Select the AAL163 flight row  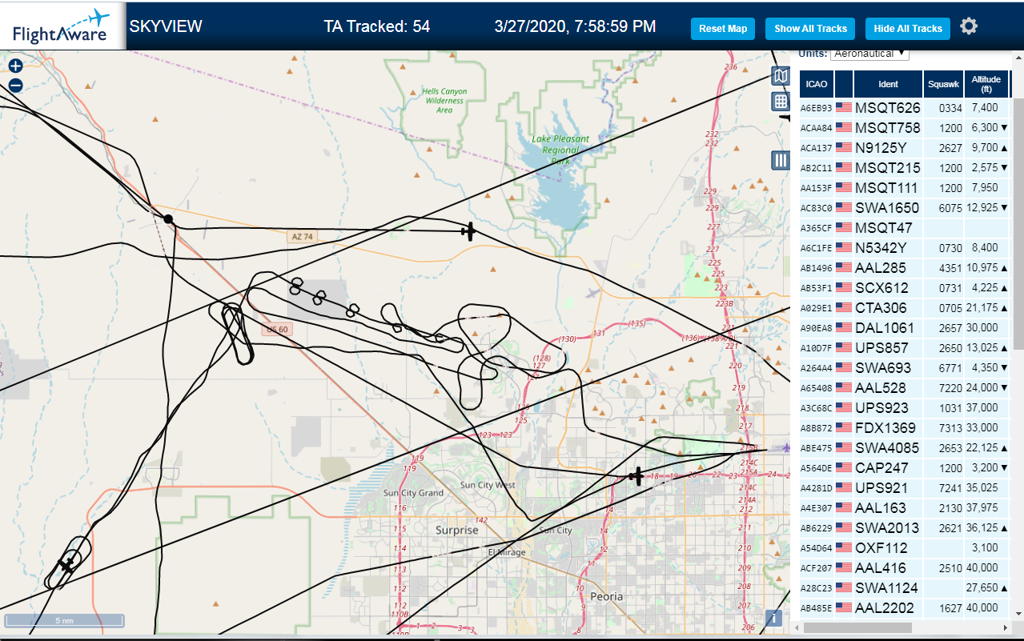905,507
